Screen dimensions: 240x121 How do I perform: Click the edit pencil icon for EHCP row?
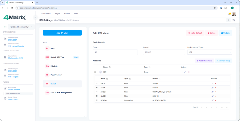coord(212,83)
